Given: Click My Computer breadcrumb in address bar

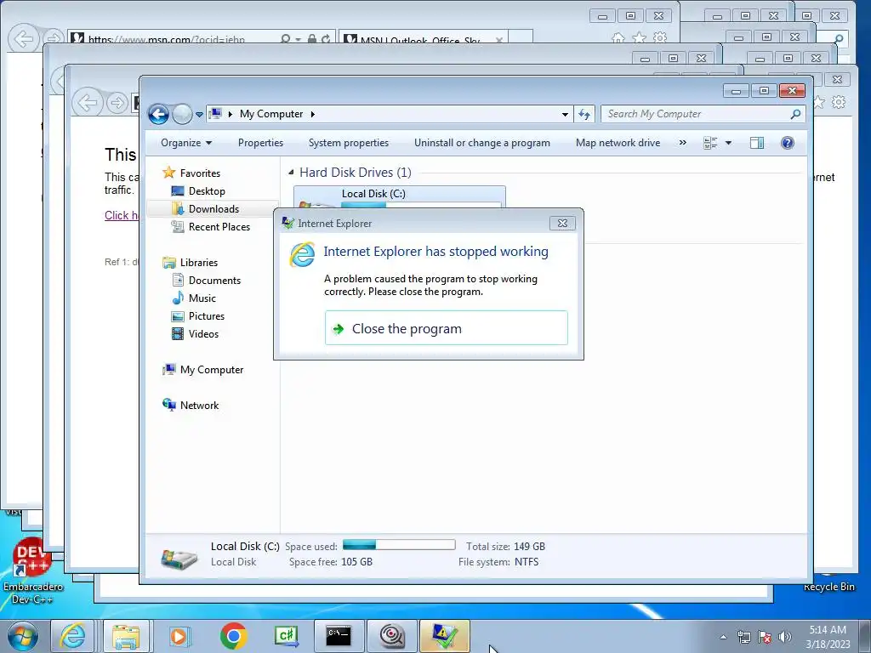Looking at the screenshot, I should 271,114.
